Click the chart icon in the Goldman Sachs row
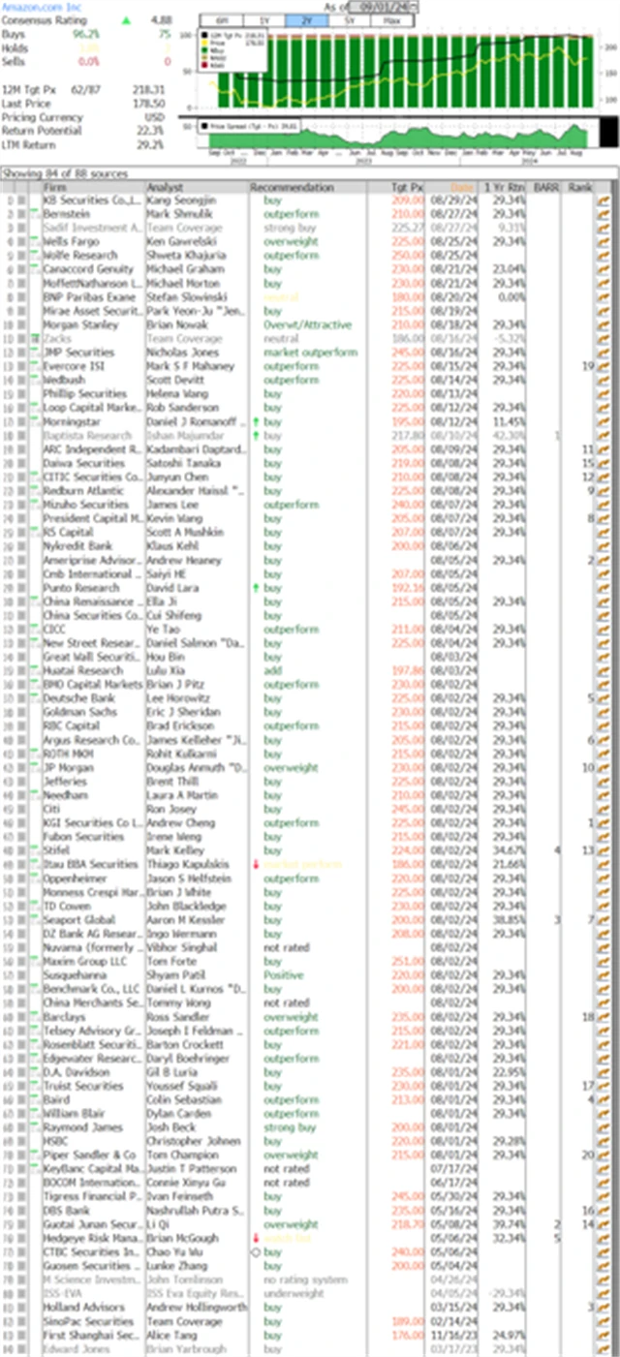This screenshot has width=620, height=1357. point(604,712)
